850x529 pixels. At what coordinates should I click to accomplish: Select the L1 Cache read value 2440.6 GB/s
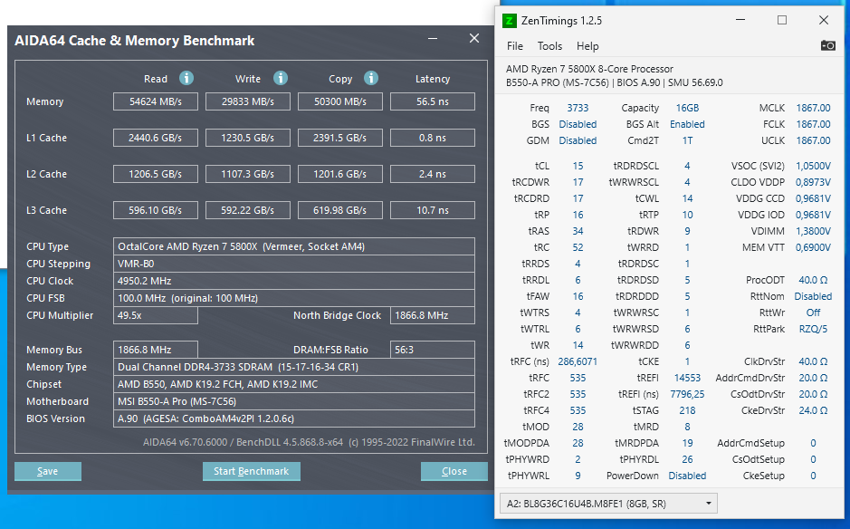click(156, 138)
